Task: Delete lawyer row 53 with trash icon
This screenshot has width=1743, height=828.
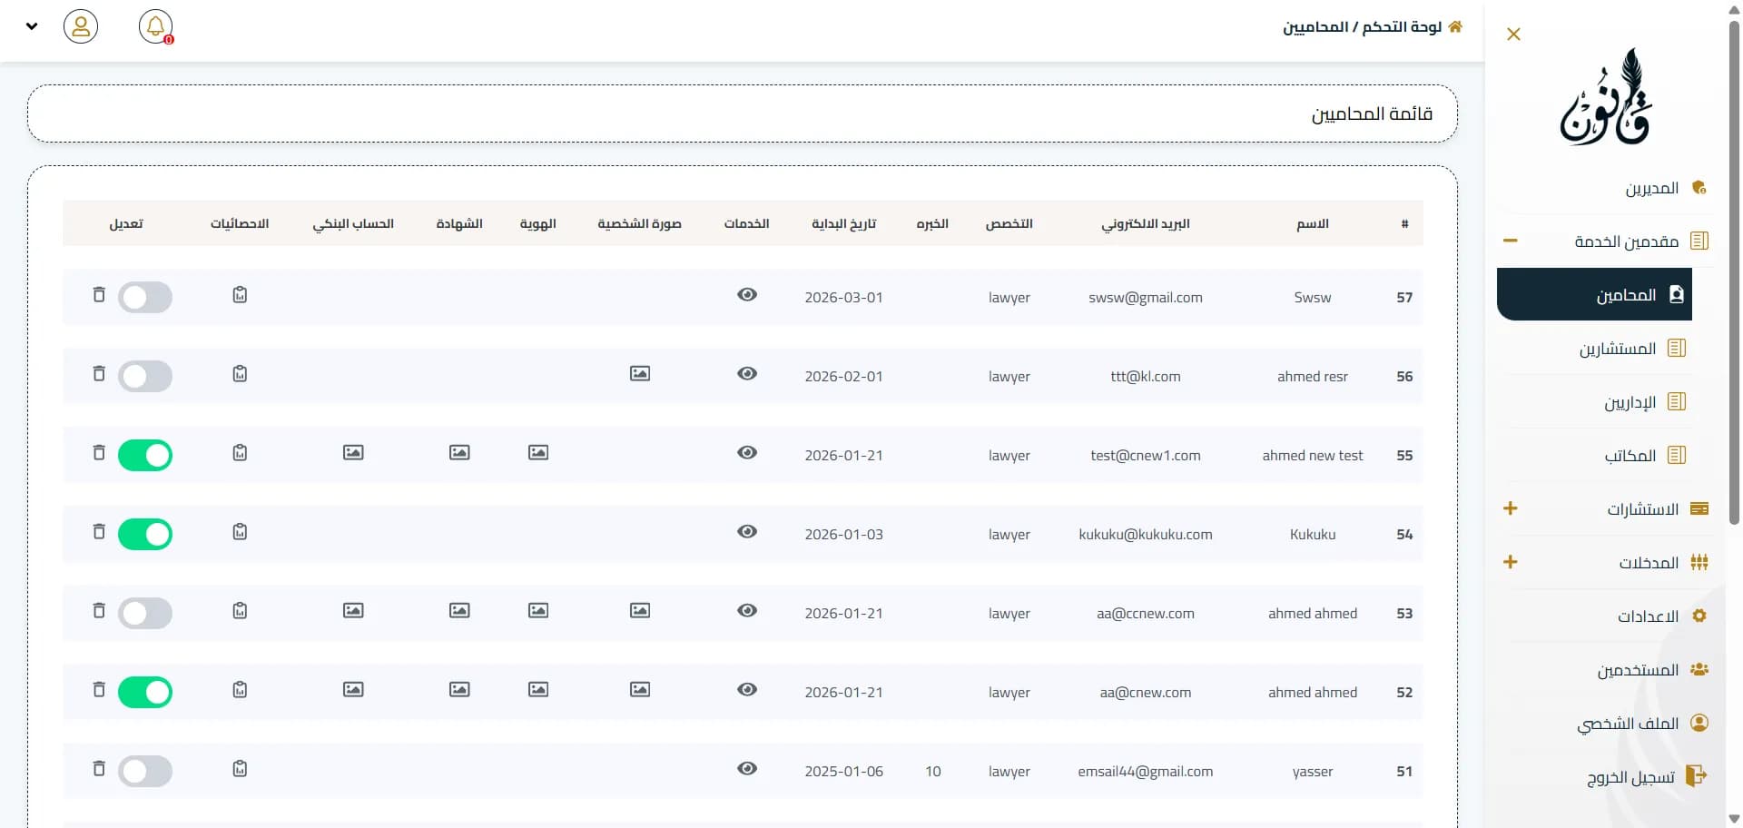Action: click(x=99, y=611)
